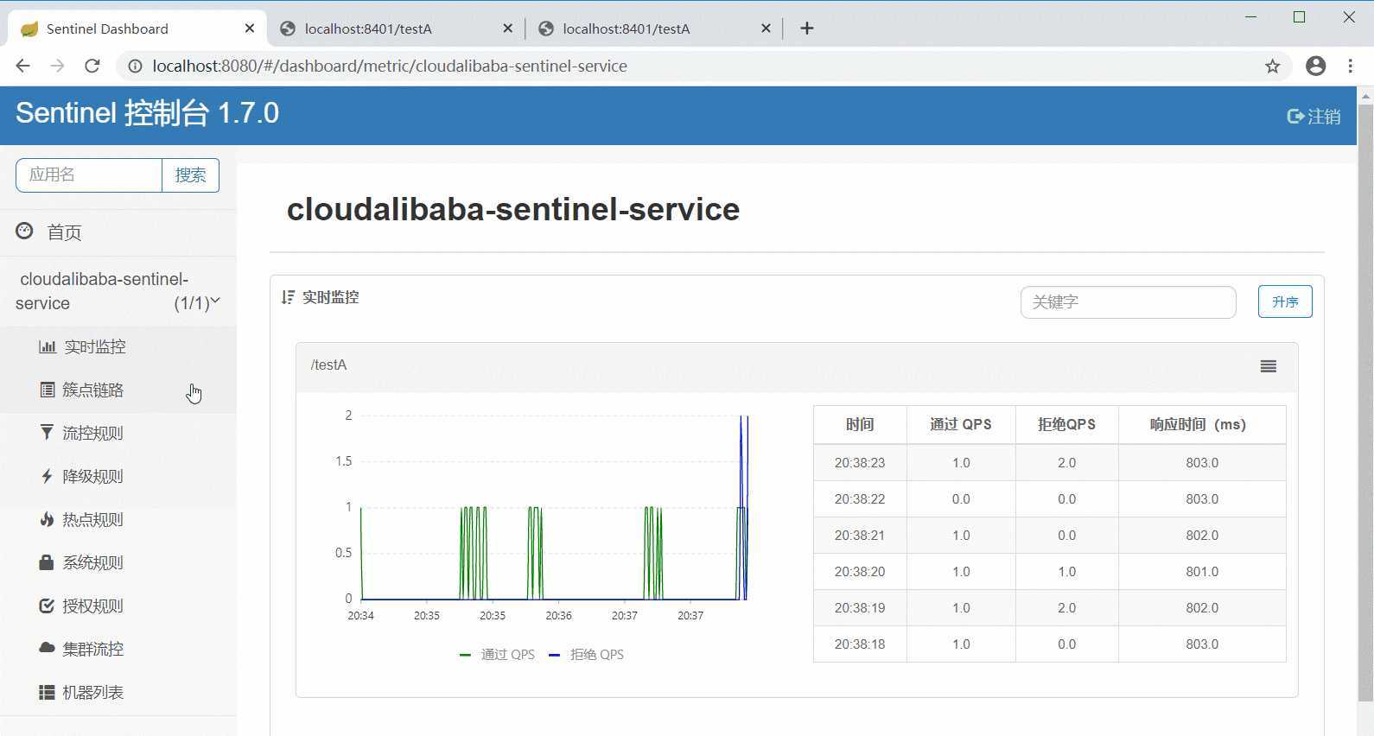
Task: Click the cloudalibaba-sentinel-service page heading
Action: 513,209
